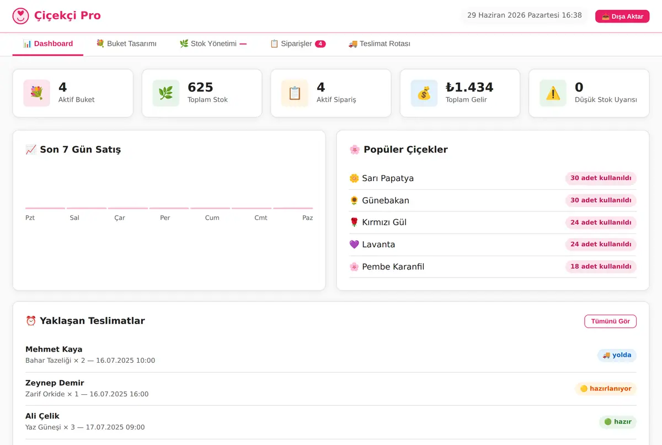Click the 30 adet kullanıldı badge for Sarı Papatya
Image resolution: width=662 pixels, height=445 pixels.
click(601, 178)
